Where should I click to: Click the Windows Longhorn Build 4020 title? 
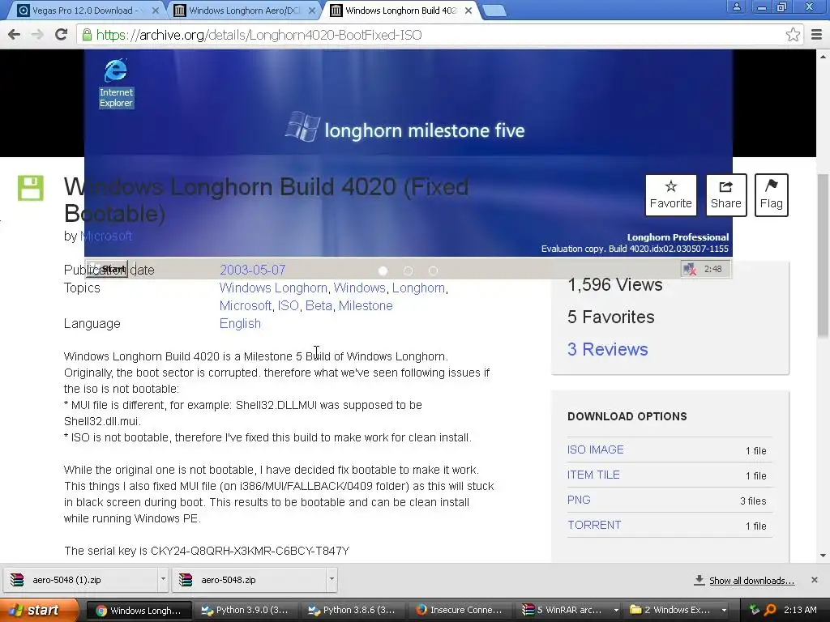(x=266, y=200)
